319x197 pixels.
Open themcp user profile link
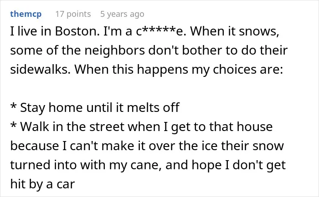click(26, 14)
